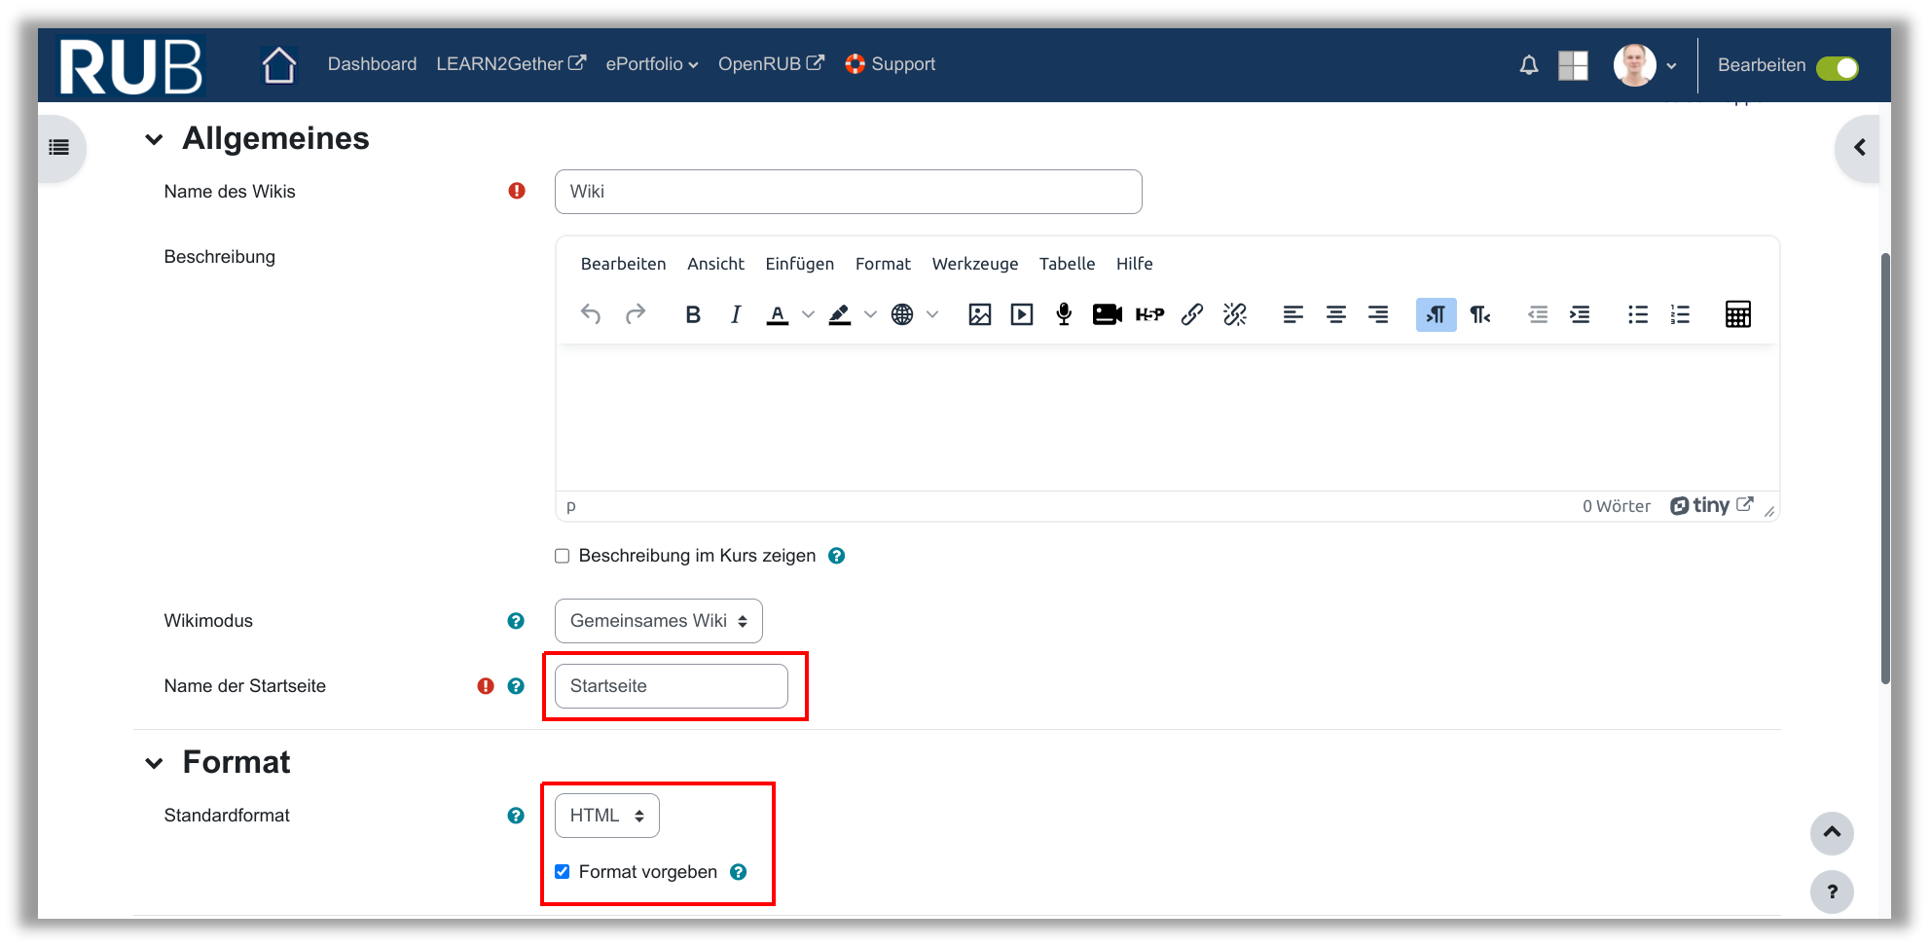Insert an image via the editor toolbar
The image size is (1930, 947).
979,314
